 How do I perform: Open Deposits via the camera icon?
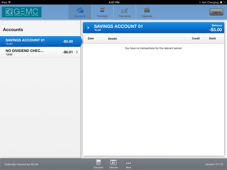(147, 10)
